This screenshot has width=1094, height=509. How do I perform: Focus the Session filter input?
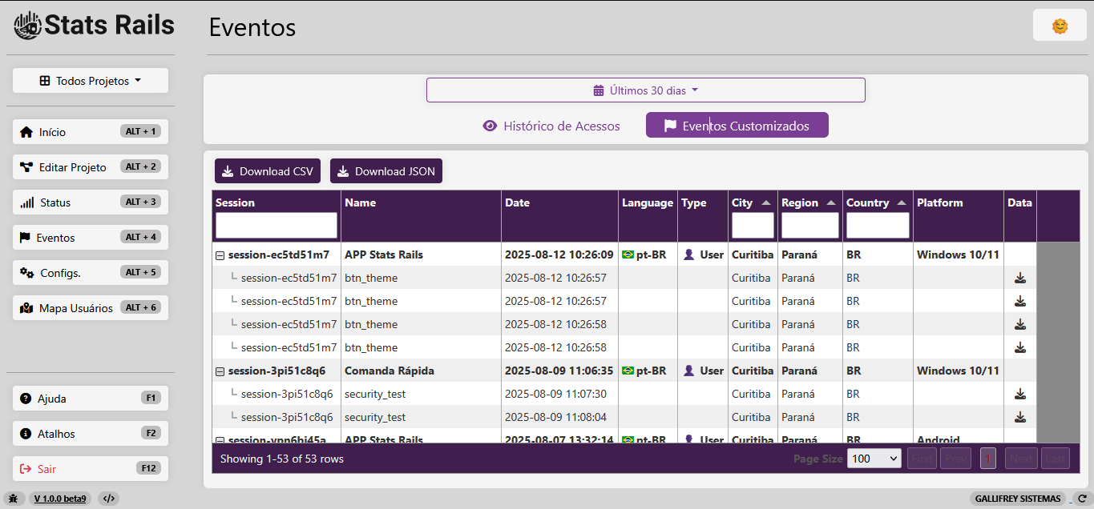(x=277, y=225)
